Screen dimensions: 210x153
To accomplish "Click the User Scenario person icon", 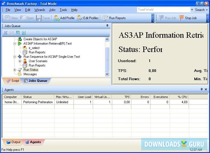I will pyautogui.click(x=25, y=61).
